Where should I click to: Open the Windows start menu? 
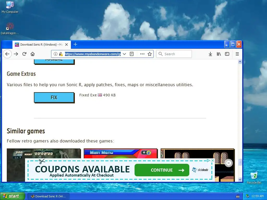coord(13,196)
